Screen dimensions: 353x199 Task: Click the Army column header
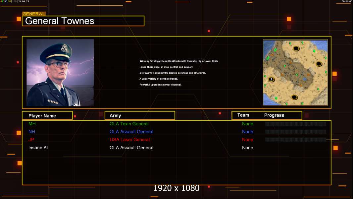coord(140,116)
